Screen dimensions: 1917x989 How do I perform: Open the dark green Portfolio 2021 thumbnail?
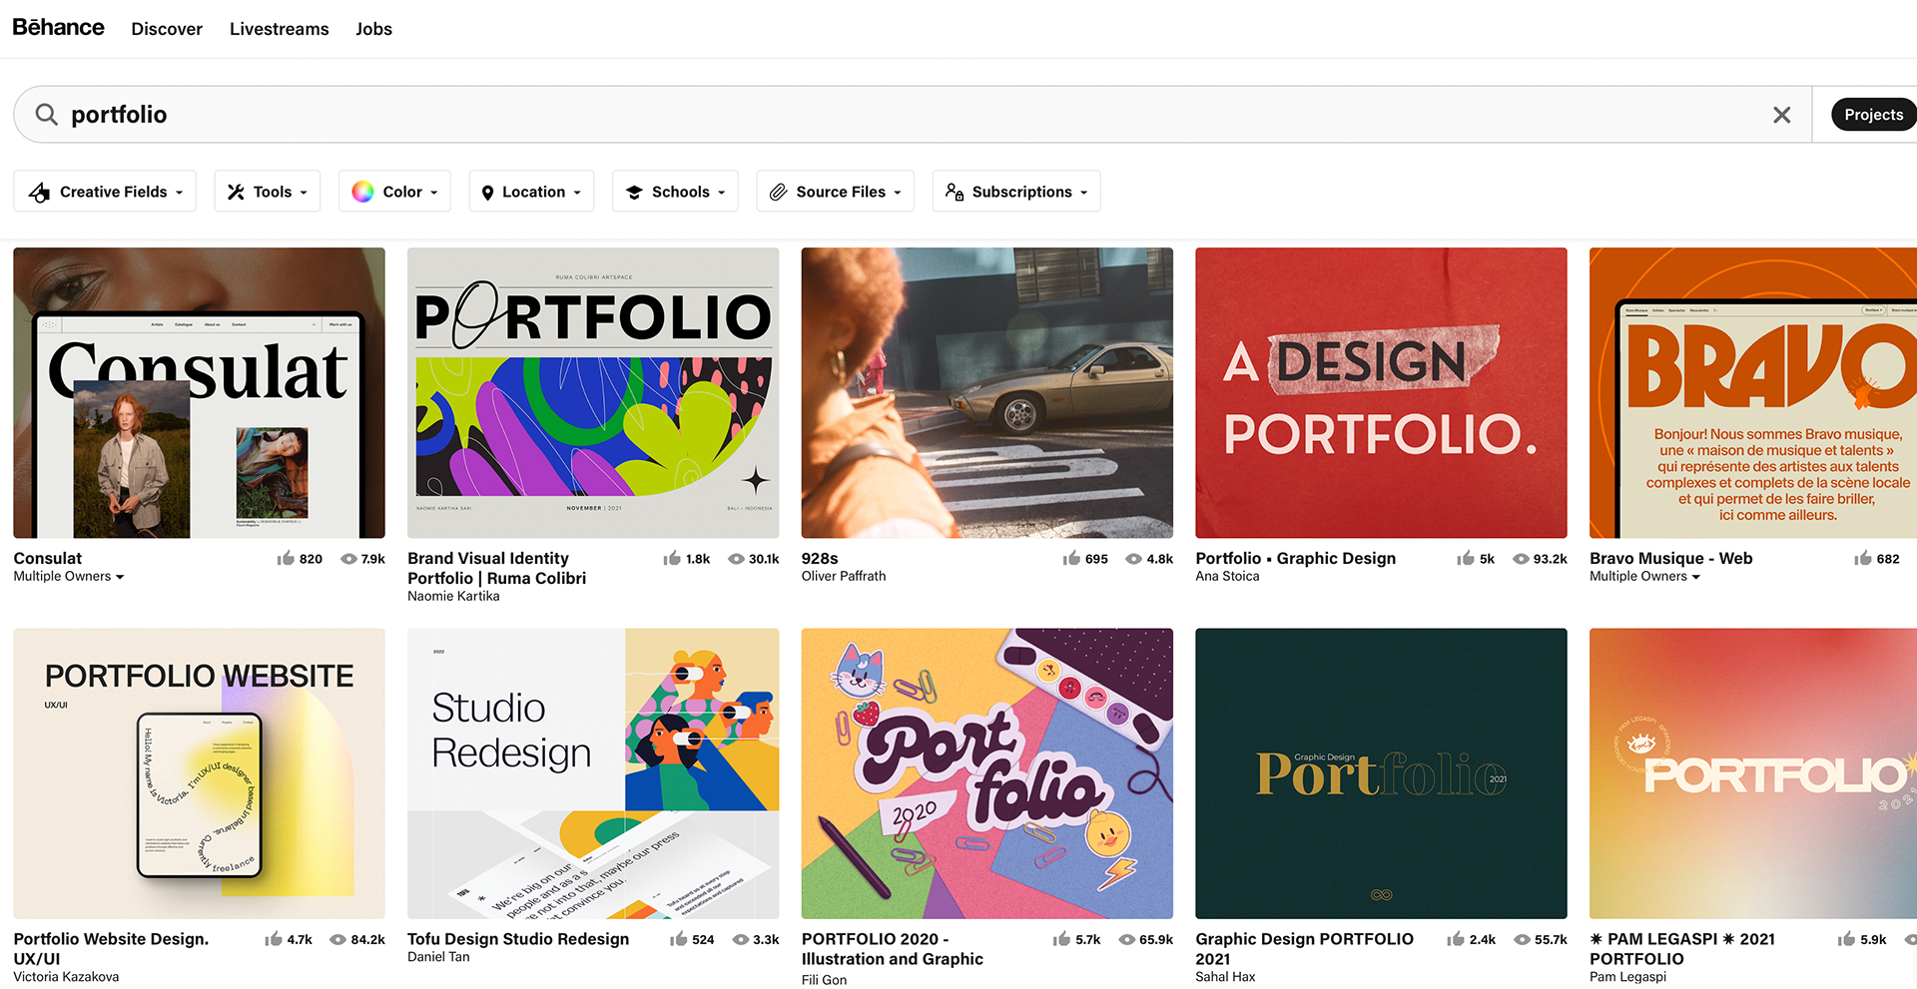point(1381,773)
